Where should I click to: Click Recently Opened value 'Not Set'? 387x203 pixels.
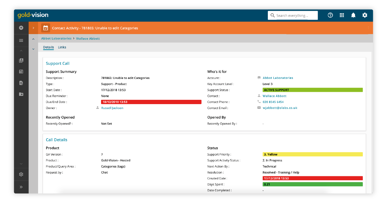(107, 124)
